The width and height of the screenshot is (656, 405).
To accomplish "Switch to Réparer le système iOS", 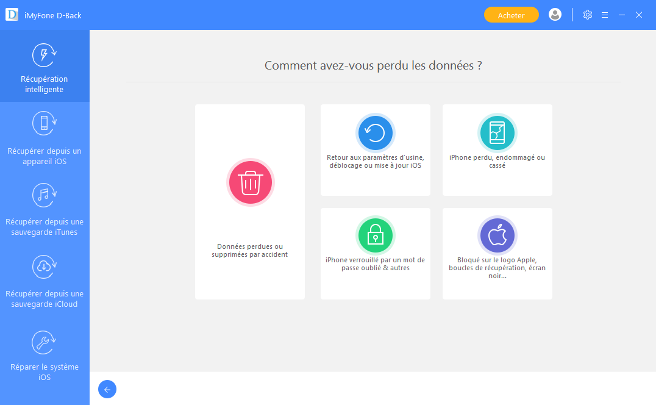I will click(45, 372).
